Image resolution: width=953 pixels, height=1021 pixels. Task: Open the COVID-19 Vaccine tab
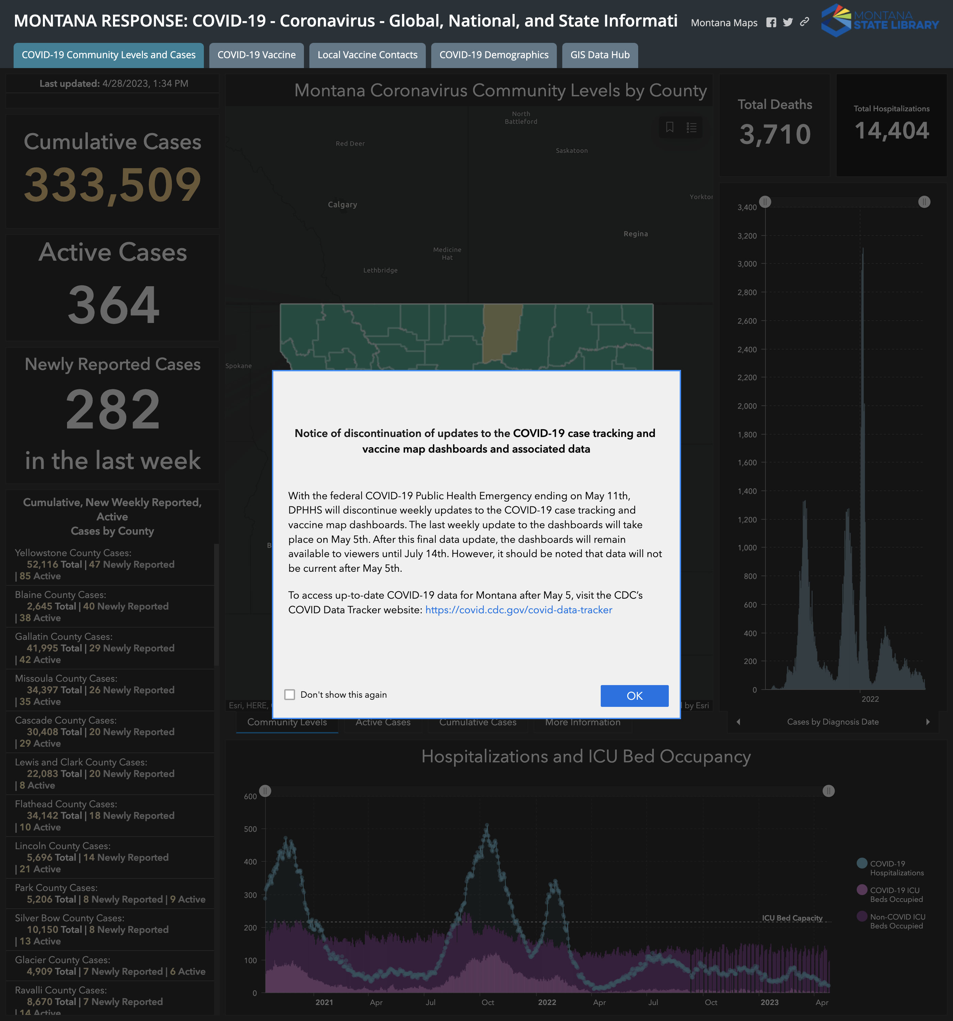pos(256,55)
